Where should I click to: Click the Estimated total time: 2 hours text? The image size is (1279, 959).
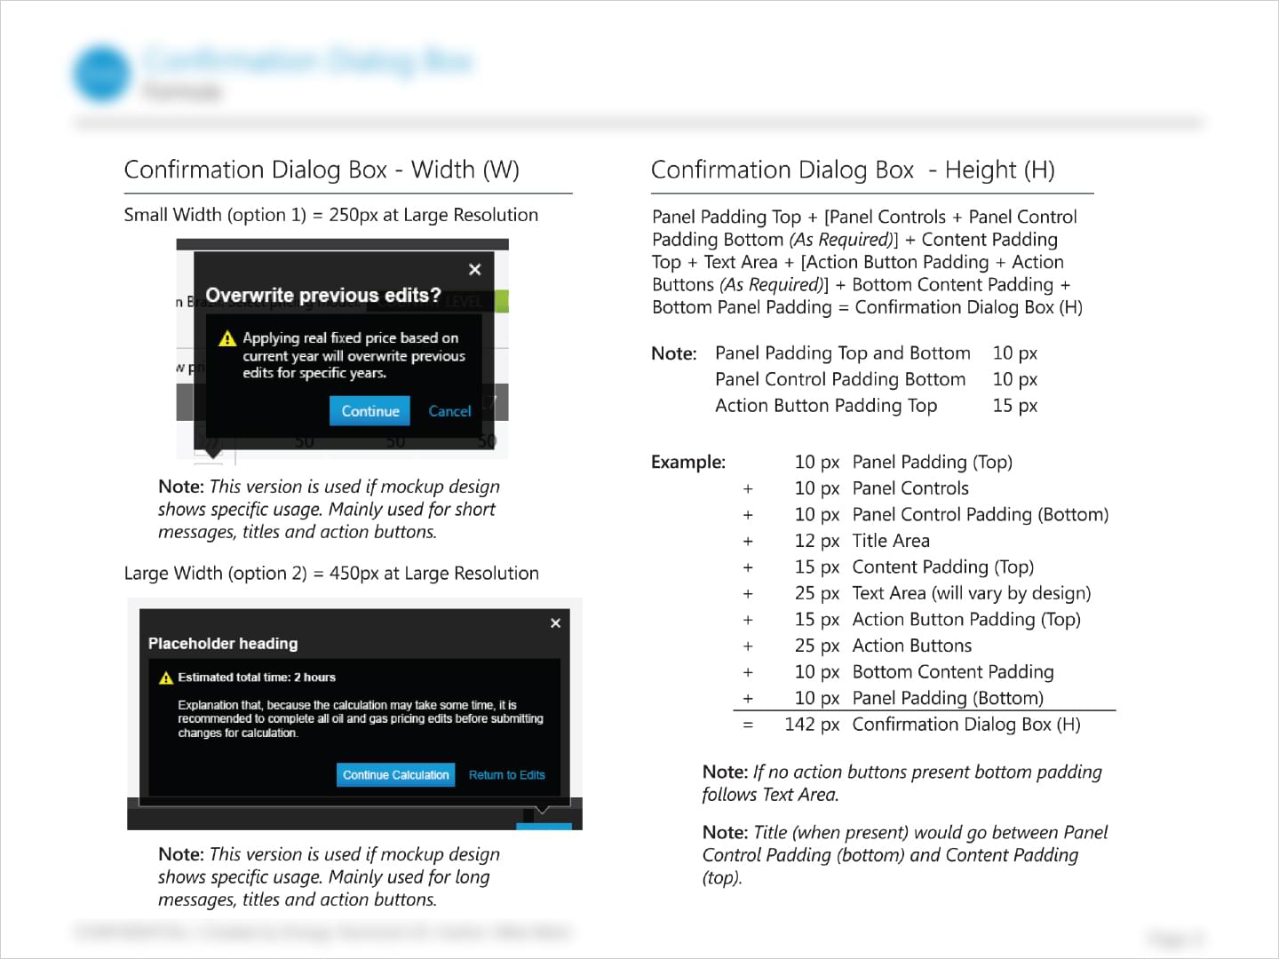257,678
